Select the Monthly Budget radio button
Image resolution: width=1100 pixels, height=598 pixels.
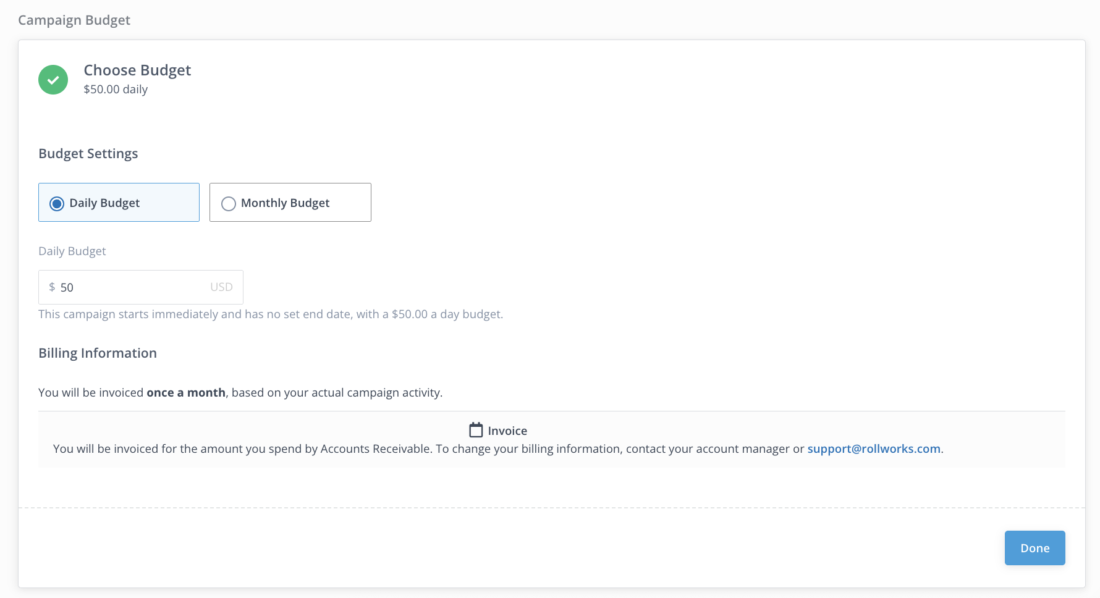click(229, 203)
